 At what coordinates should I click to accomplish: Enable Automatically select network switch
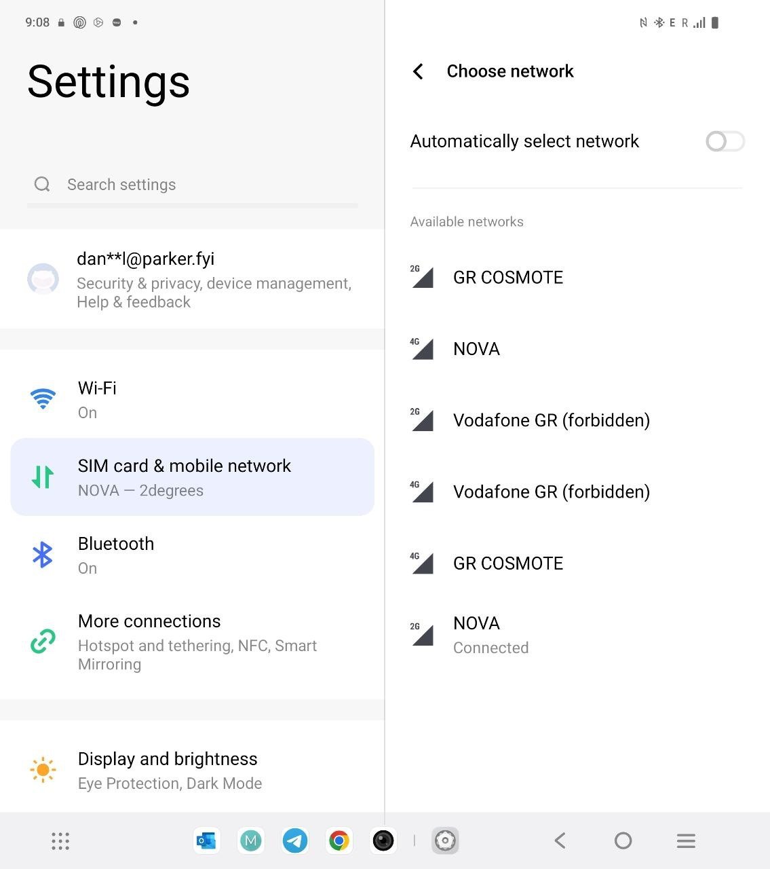pos(725,141)
